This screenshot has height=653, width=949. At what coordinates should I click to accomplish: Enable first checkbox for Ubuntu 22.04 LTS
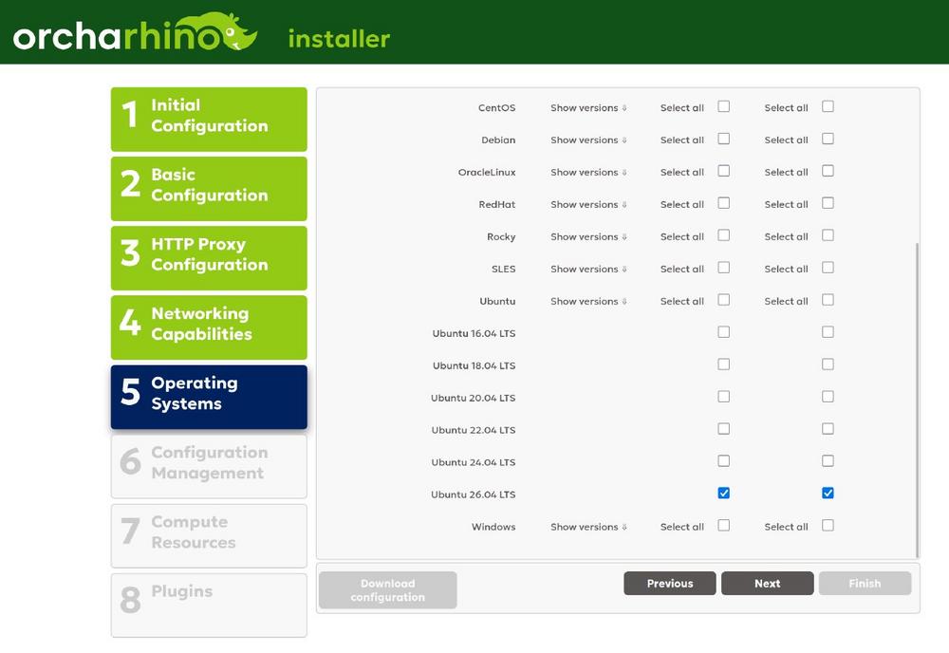point(724,429)
